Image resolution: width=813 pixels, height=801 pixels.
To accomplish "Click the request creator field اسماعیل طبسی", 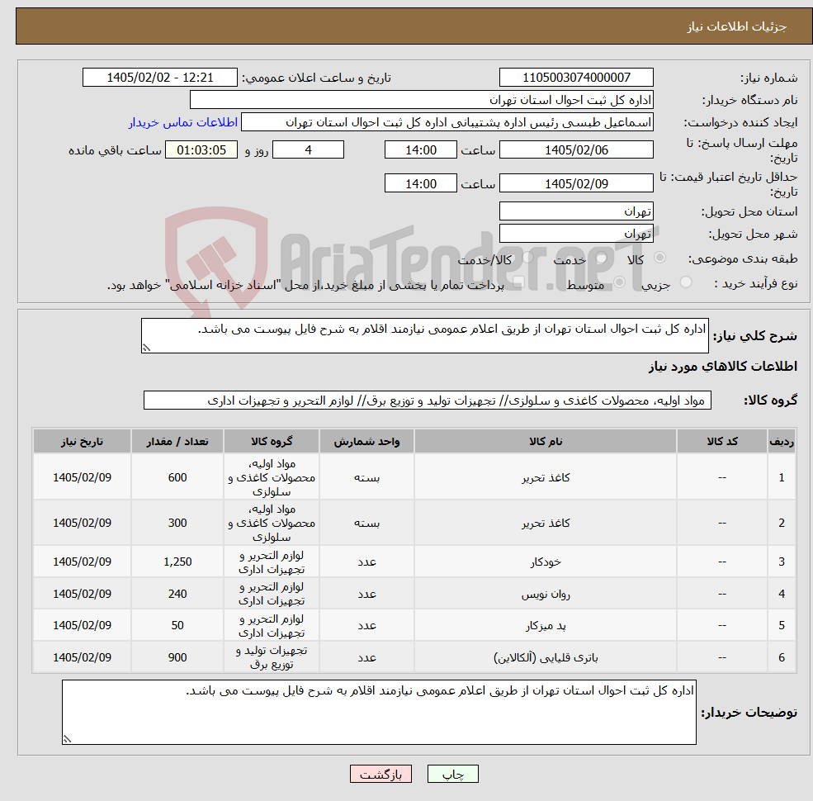I will [x=447, y=122].
